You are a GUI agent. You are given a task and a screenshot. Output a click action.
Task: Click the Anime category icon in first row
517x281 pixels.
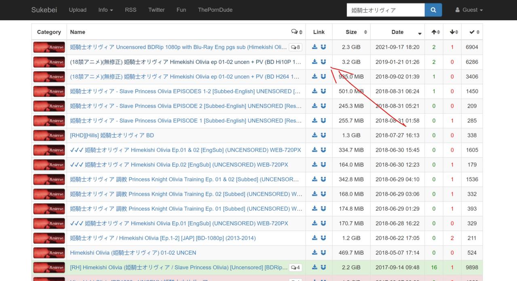49,47
